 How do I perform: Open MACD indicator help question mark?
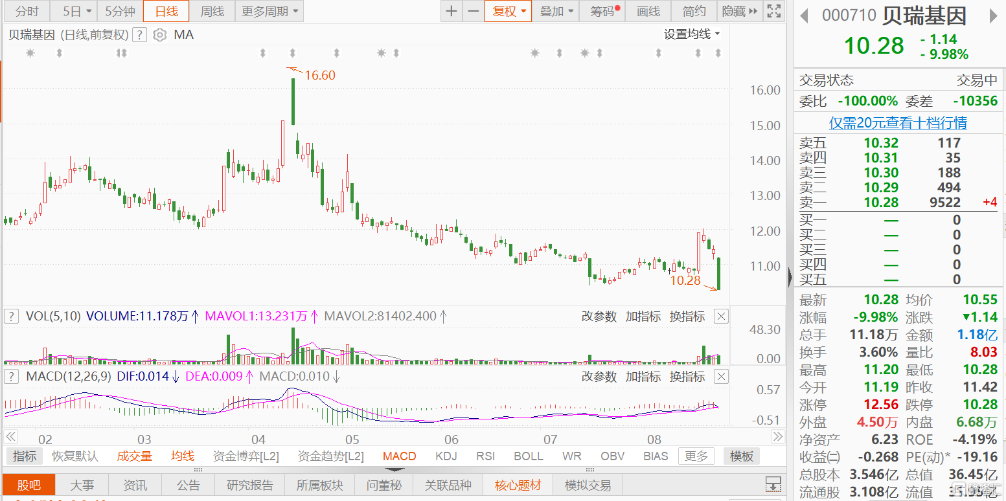coord(11,376)
